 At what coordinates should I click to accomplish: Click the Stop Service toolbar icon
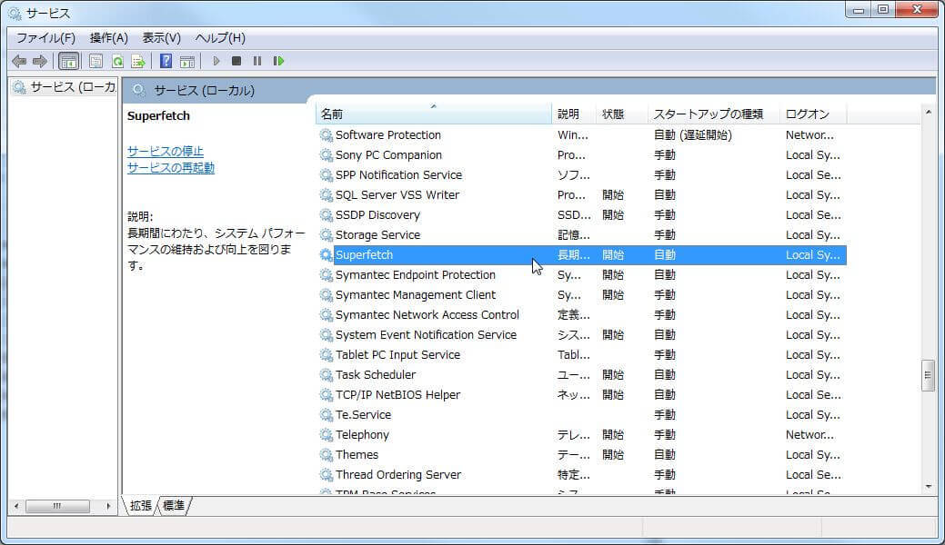[x=236, y=61]
